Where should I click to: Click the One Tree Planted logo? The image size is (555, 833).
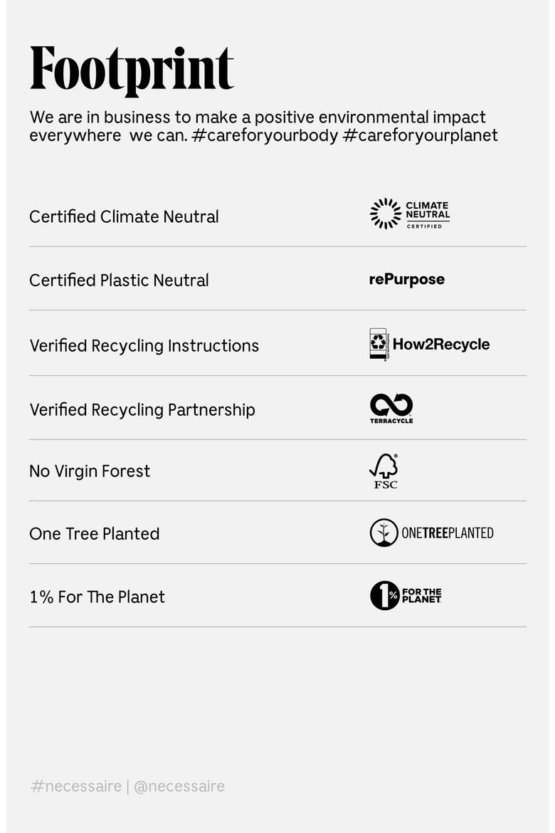pos(431,533)
